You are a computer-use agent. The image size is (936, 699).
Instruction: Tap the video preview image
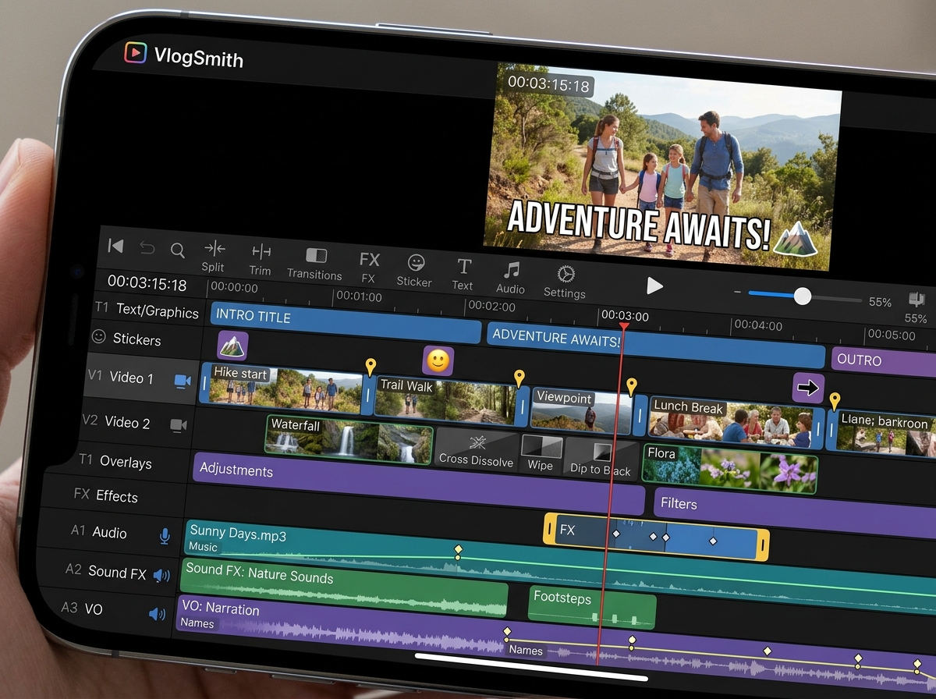pyautogui.click(x=662, y=167)
